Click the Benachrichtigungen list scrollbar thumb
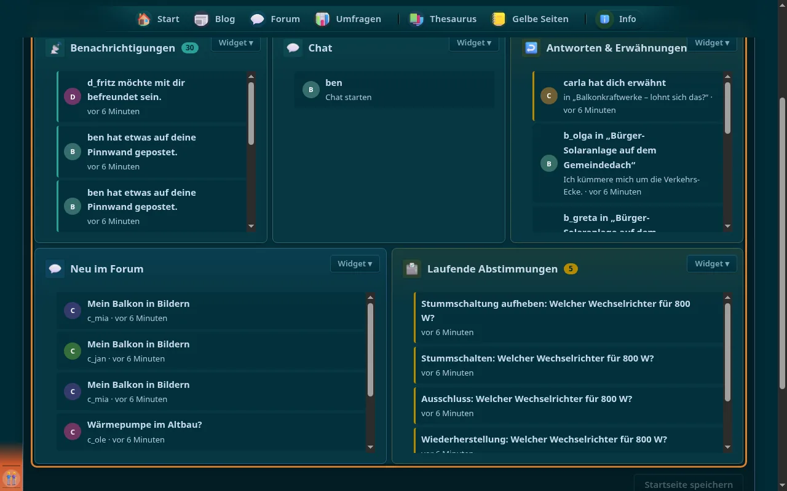The height and width of the screenshot is (491, 787). coord(251,114)
